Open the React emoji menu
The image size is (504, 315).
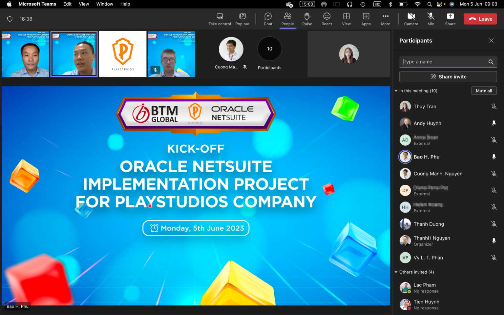coord(327,19)
